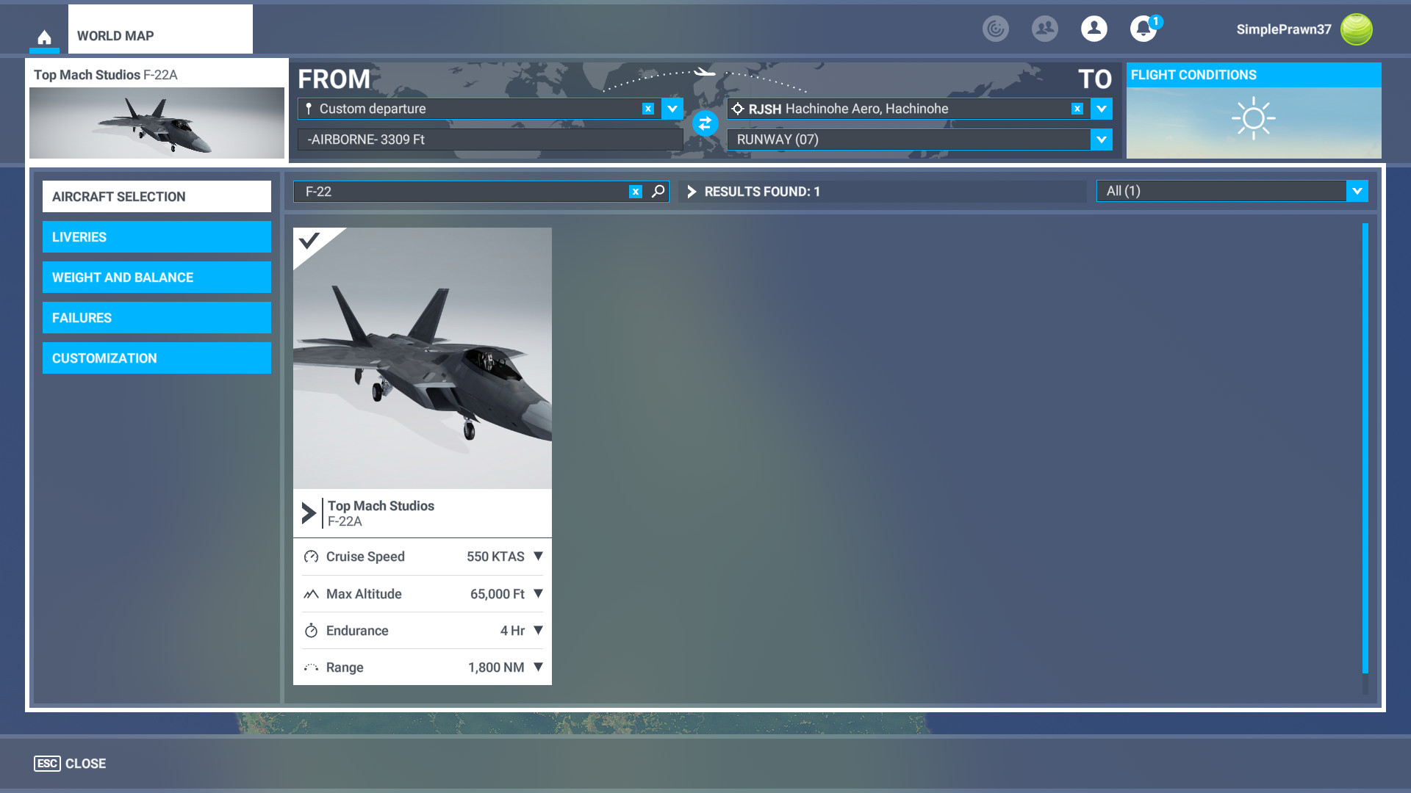This screenshot has width=1411, height=793.
Task: Open the All (1) filter dropdown
Action: pyautogui.click(x=1357, y=191)
